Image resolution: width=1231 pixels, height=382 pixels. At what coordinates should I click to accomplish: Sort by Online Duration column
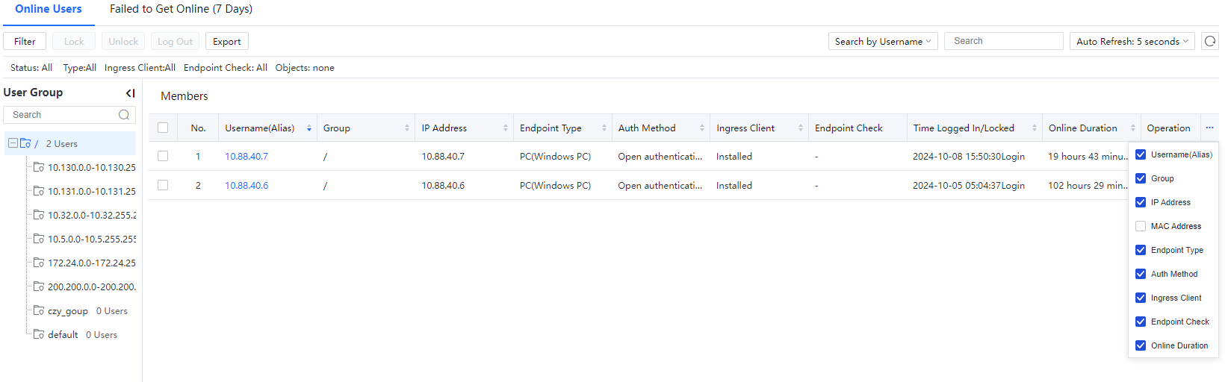1133,128
